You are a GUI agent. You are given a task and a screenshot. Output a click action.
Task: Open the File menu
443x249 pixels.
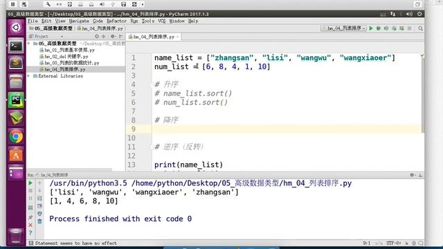pyautogui.click(x=33, y=21)
